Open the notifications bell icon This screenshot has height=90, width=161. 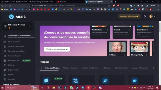[145, 16]
